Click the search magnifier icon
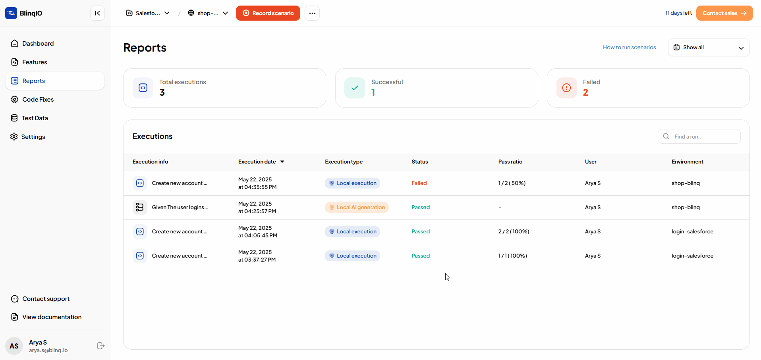761x360 pixels. point(666,137)
